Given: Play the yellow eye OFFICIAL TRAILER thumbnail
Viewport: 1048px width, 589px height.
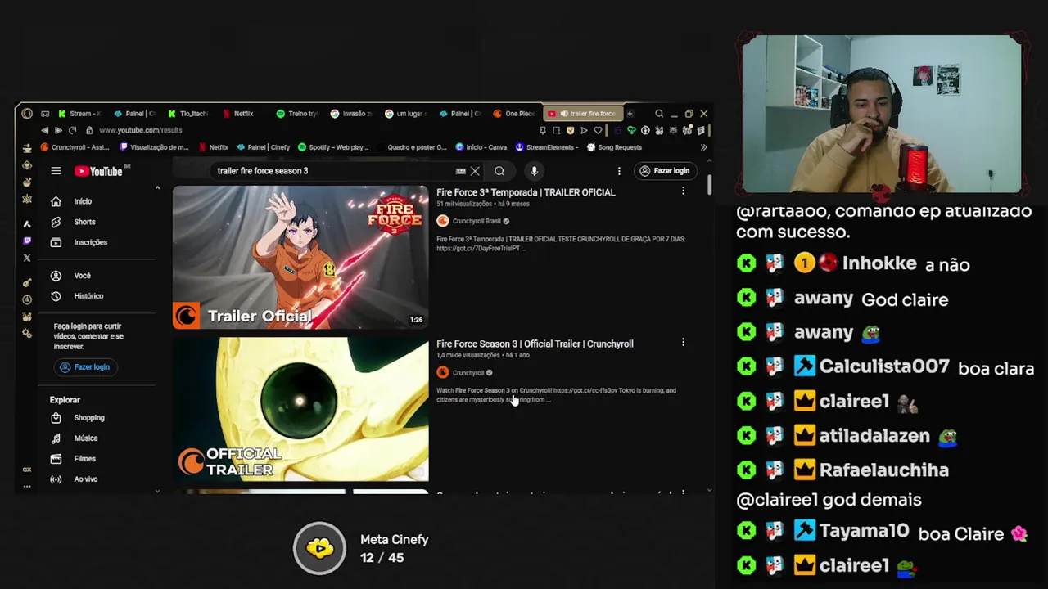Looking at the screenshot, I should (x=300, y=408).
